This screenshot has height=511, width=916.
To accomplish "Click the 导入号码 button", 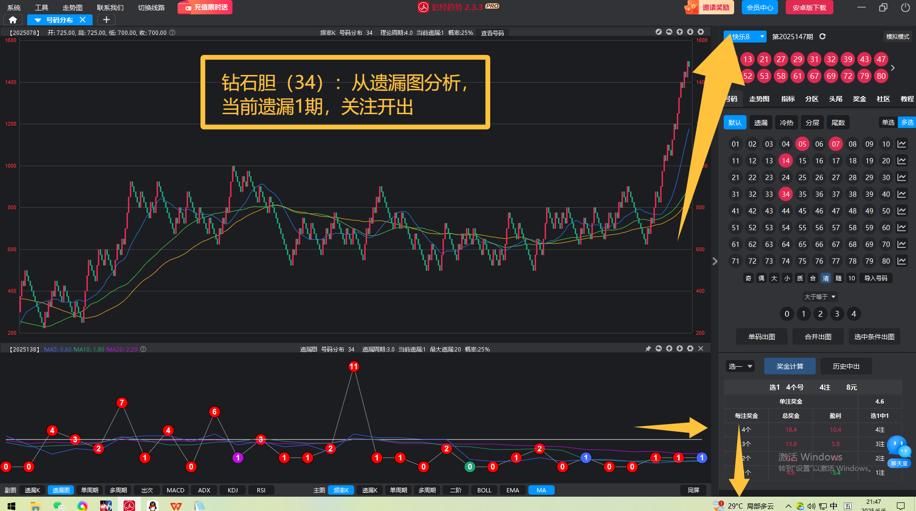I will 876,278.
